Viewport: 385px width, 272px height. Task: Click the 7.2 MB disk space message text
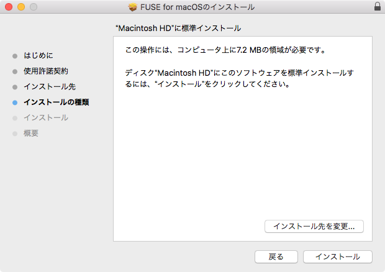point(225,50)
